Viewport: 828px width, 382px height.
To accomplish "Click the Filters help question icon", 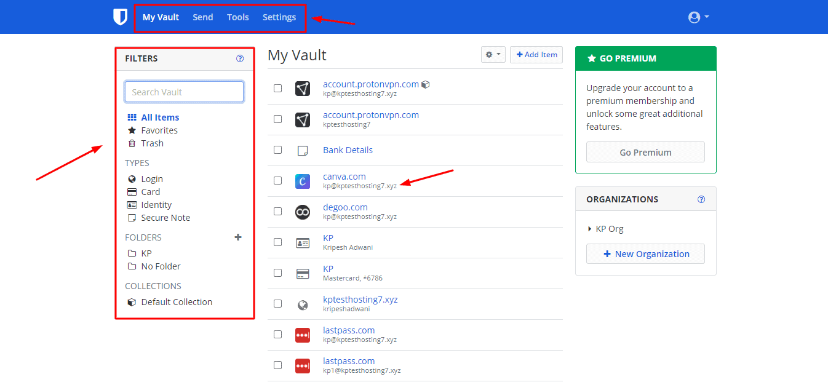I will pos(240,58).
